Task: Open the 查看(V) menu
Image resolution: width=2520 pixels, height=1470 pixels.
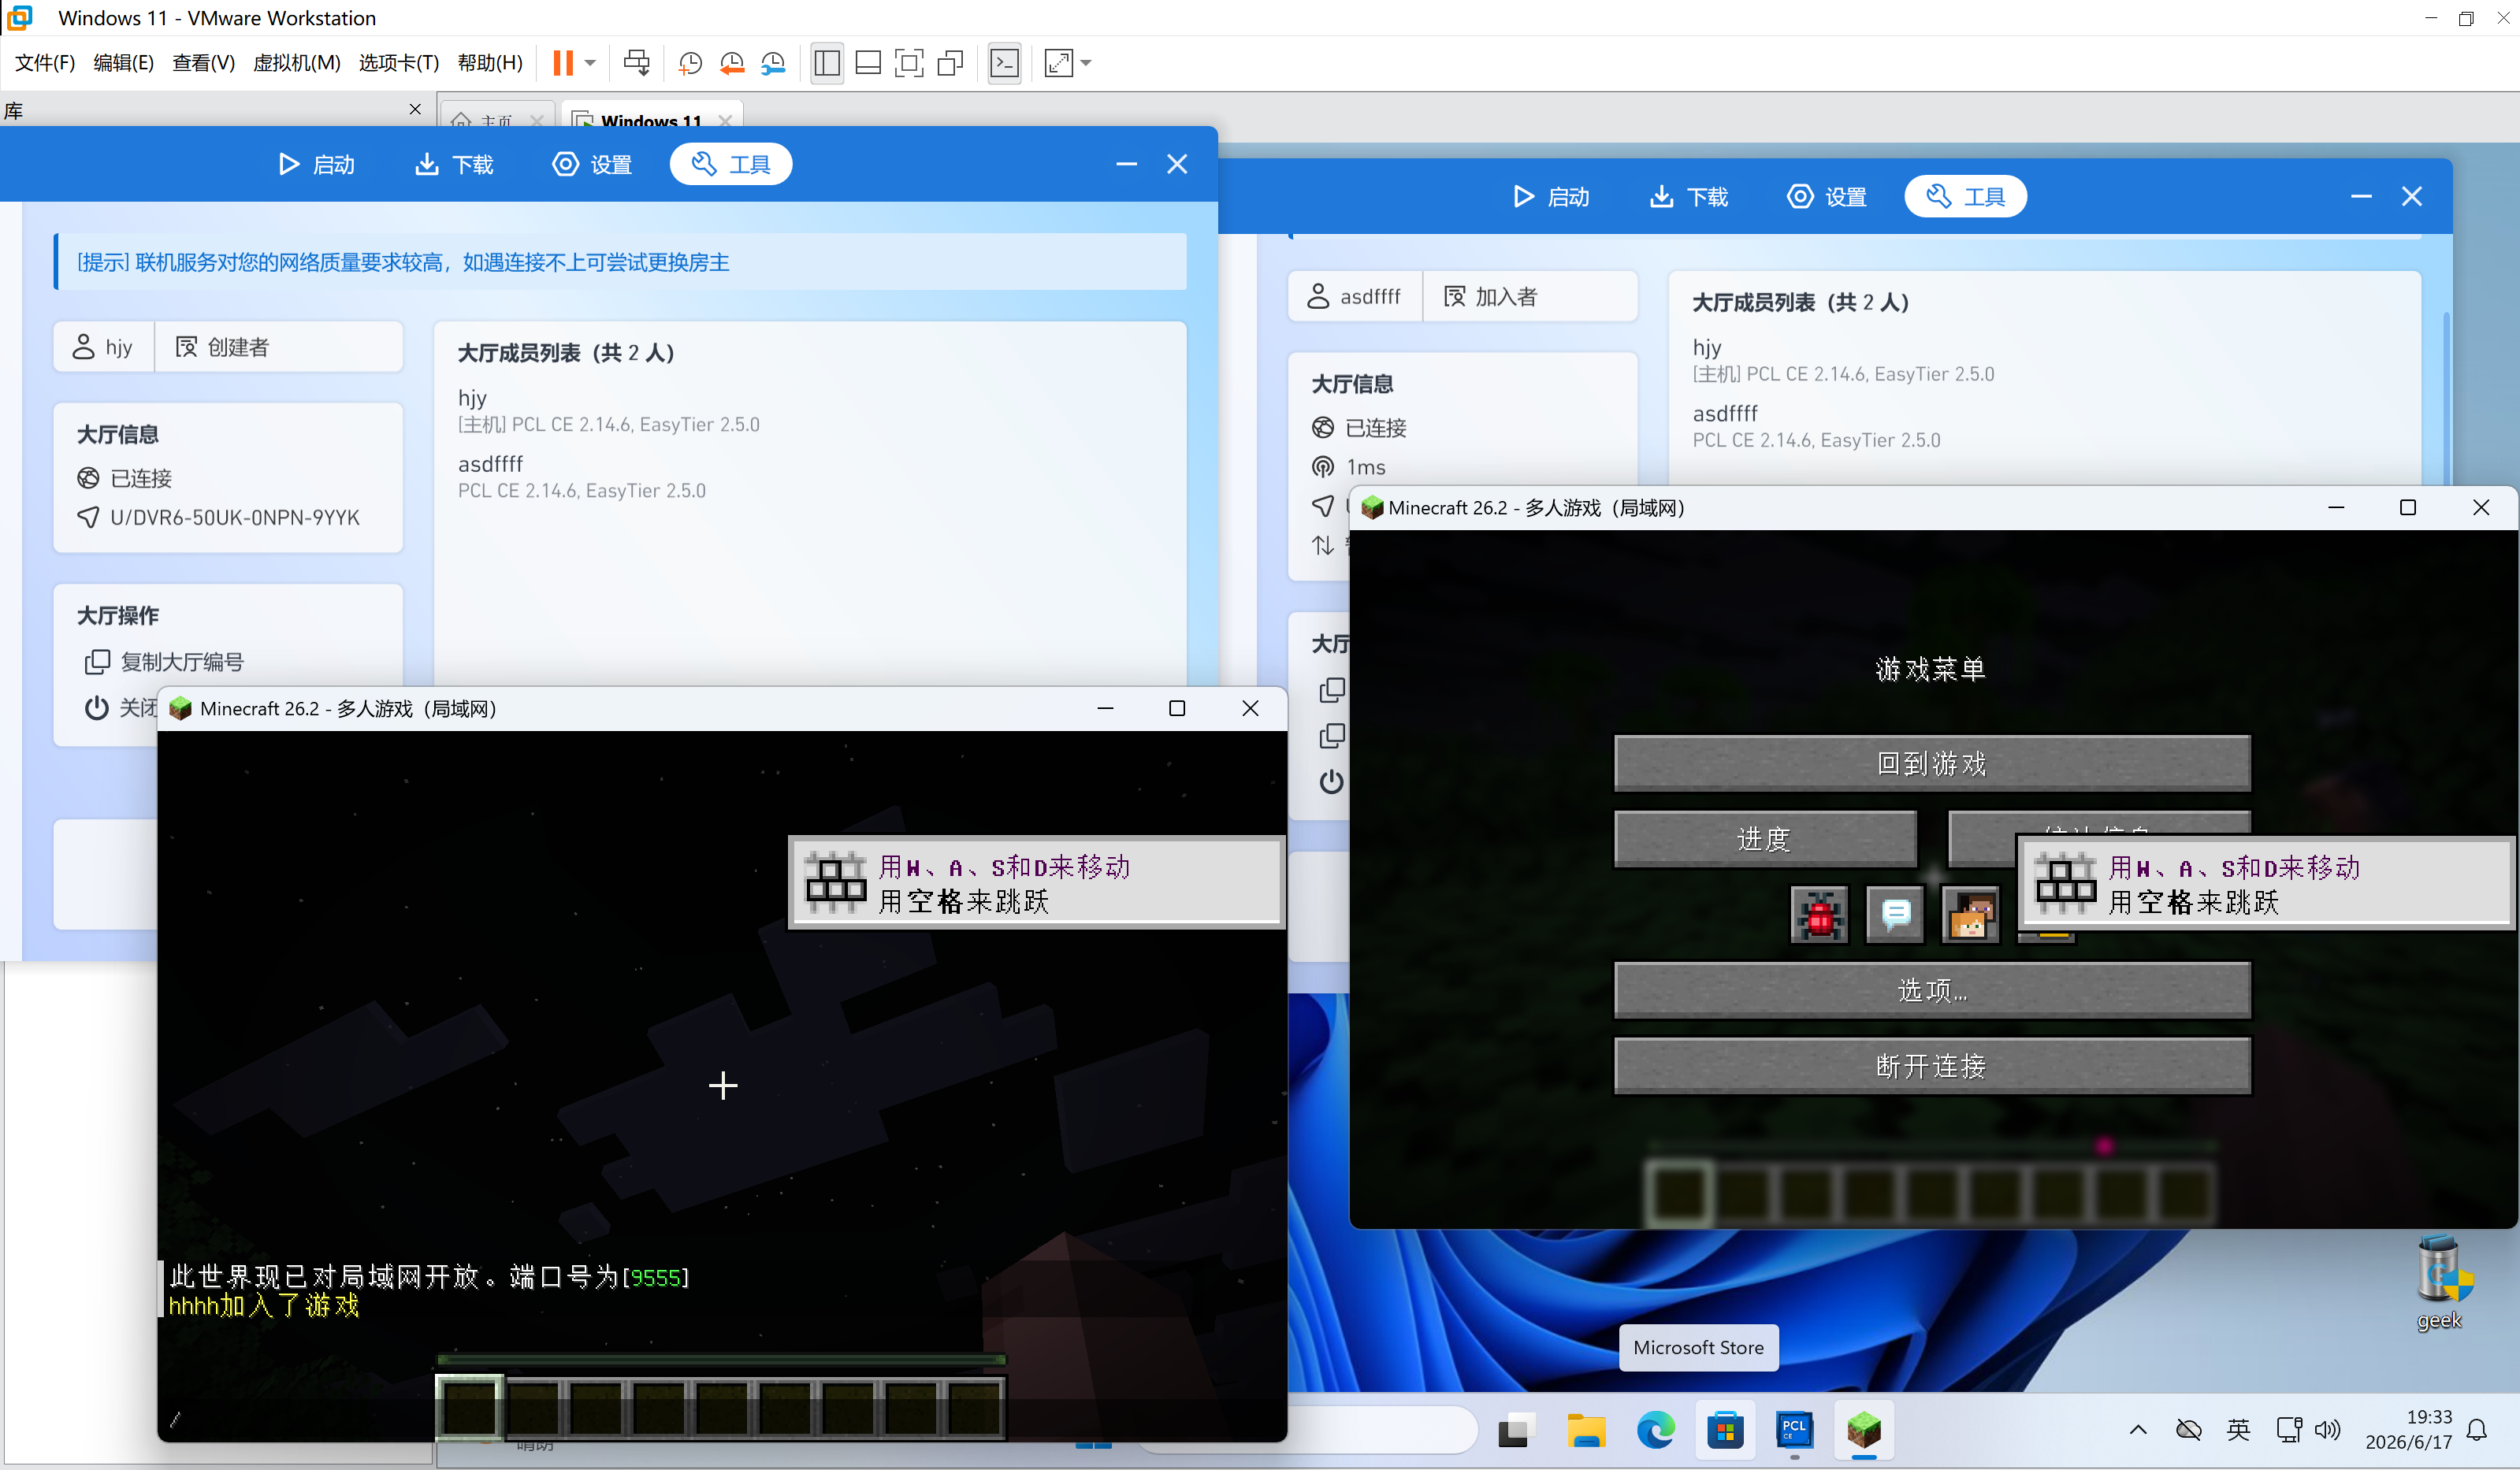Action: click(203, 63)
